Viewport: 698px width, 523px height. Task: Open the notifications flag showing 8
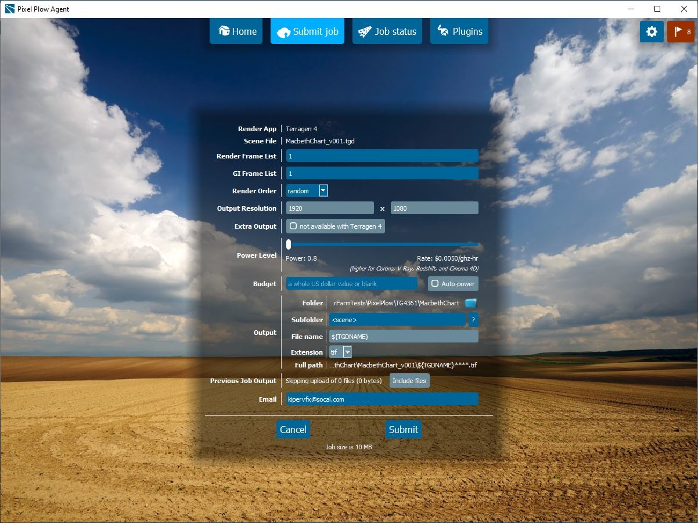tap(681, 32)
